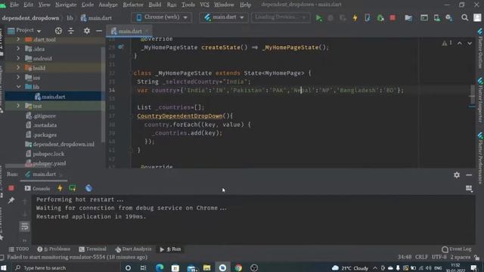Open Run panel settings gear

click(x=457, y=175)
